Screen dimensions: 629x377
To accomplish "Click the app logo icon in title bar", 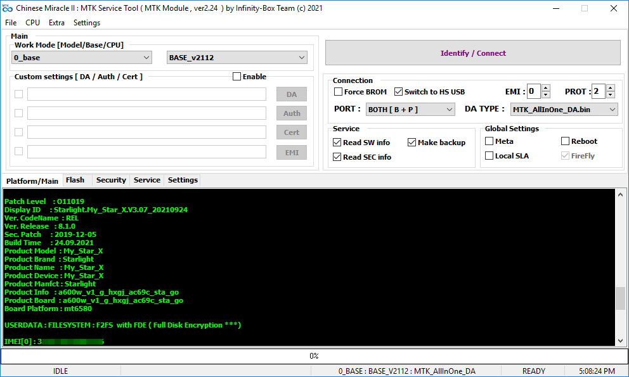I will (x=8, y=9).
